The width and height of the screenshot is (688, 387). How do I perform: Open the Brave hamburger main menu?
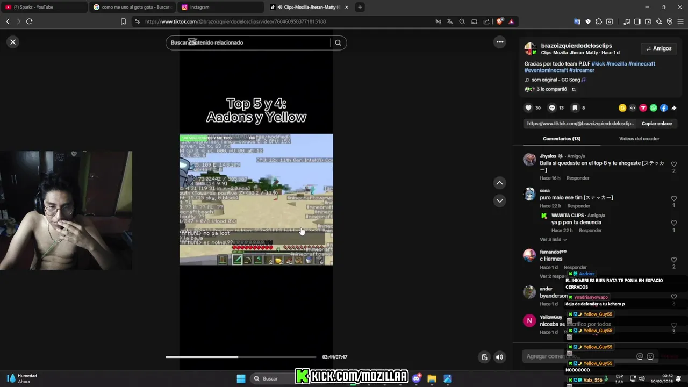click(x=680, y=21)
